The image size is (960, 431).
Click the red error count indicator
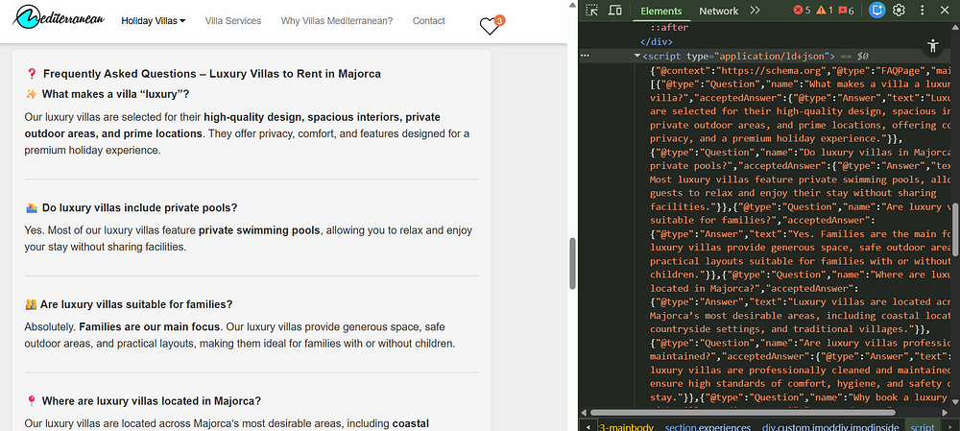point(802,11)
